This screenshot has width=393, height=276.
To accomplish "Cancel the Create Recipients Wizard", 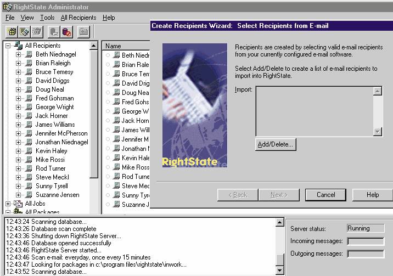I will click(325, 195).
